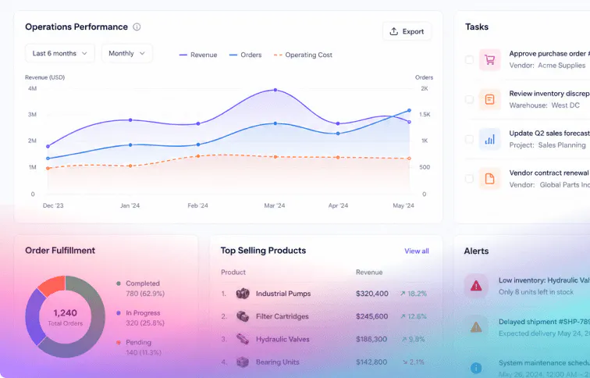This screenshot has width=590, height=378.
Task: Click the orange clipboard icon for inventory review
Action: 490,99
